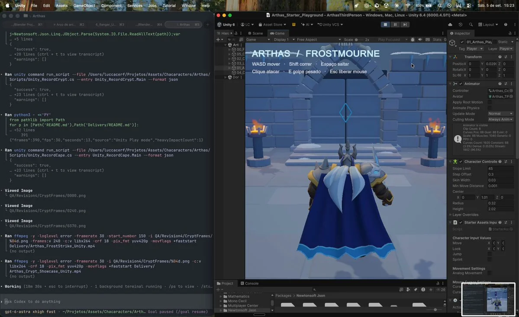The image size is (519, 317).
Task: Click the Slope Limit field
Action: (500, 169)
